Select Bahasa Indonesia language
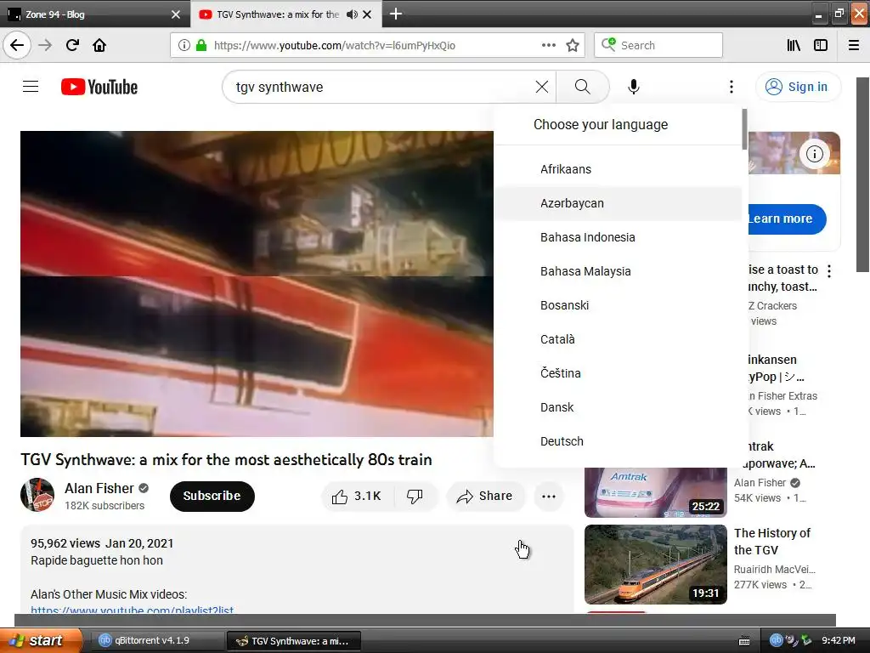 point(619,237)
